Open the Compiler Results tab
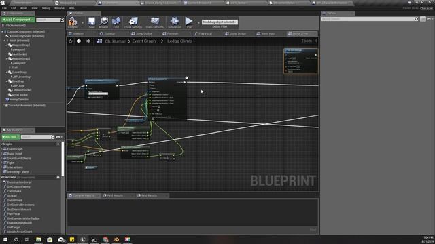This screenshot has width=435, height=244. 84,196
